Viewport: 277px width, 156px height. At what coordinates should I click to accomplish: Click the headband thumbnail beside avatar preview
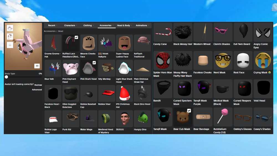click(x=10, y=36)
